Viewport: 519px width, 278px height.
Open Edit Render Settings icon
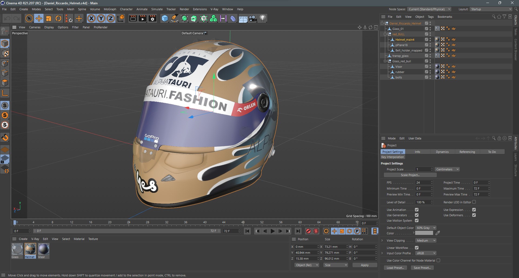152,19
